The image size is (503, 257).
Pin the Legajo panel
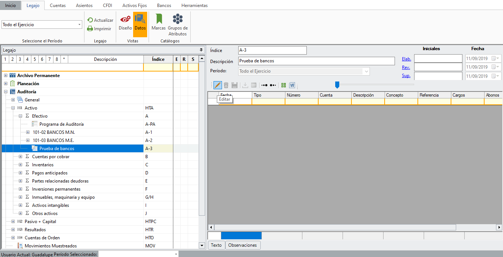[201, 50]
